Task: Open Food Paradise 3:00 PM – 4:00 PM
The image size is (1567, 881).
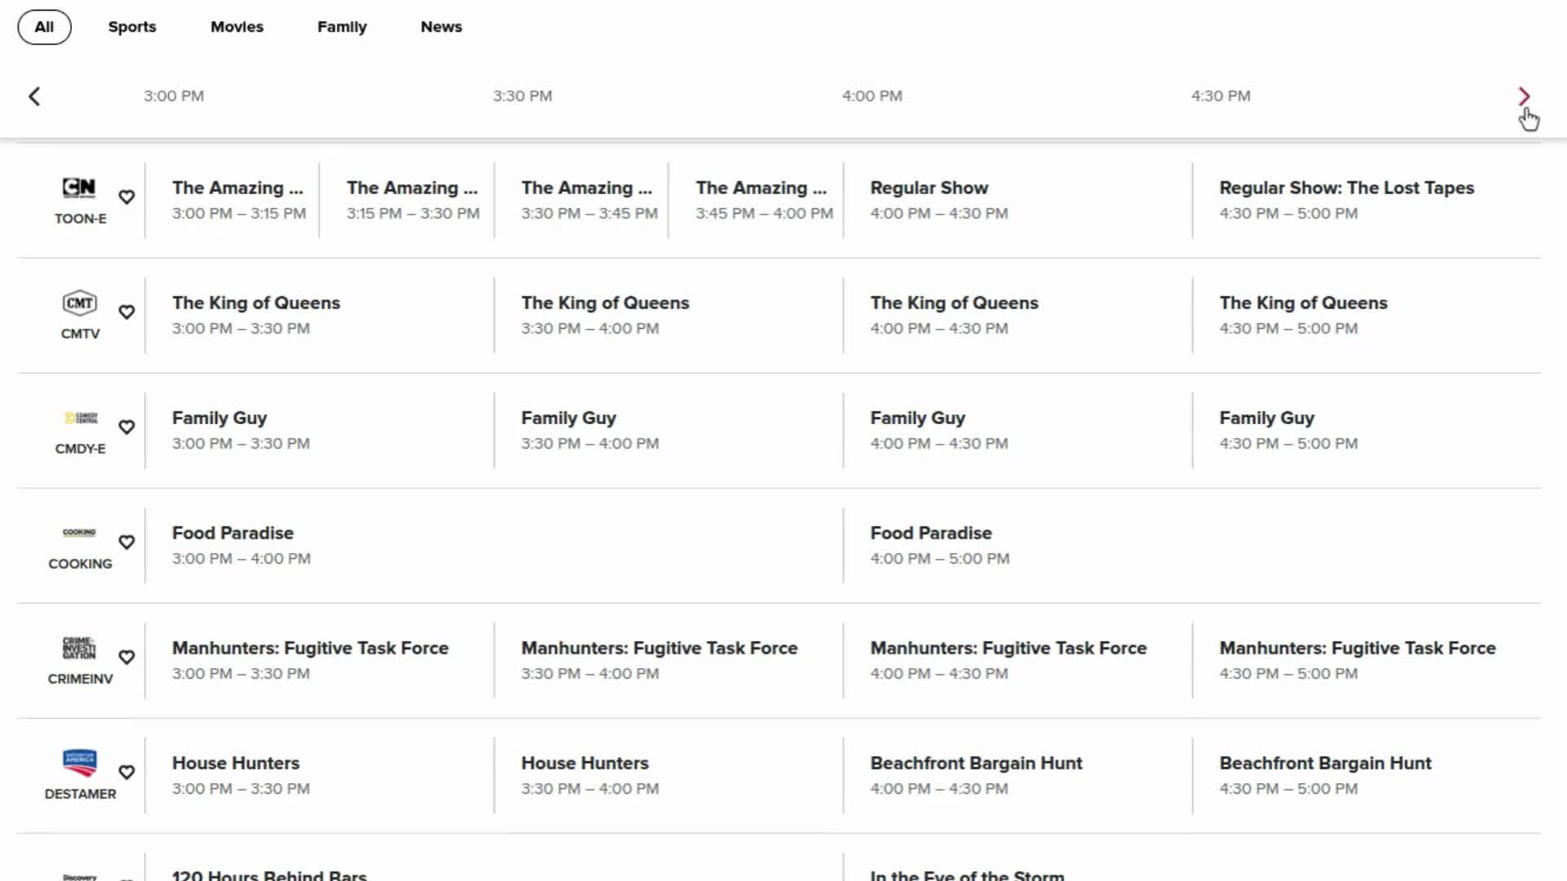Action: [x=495, y=545]
